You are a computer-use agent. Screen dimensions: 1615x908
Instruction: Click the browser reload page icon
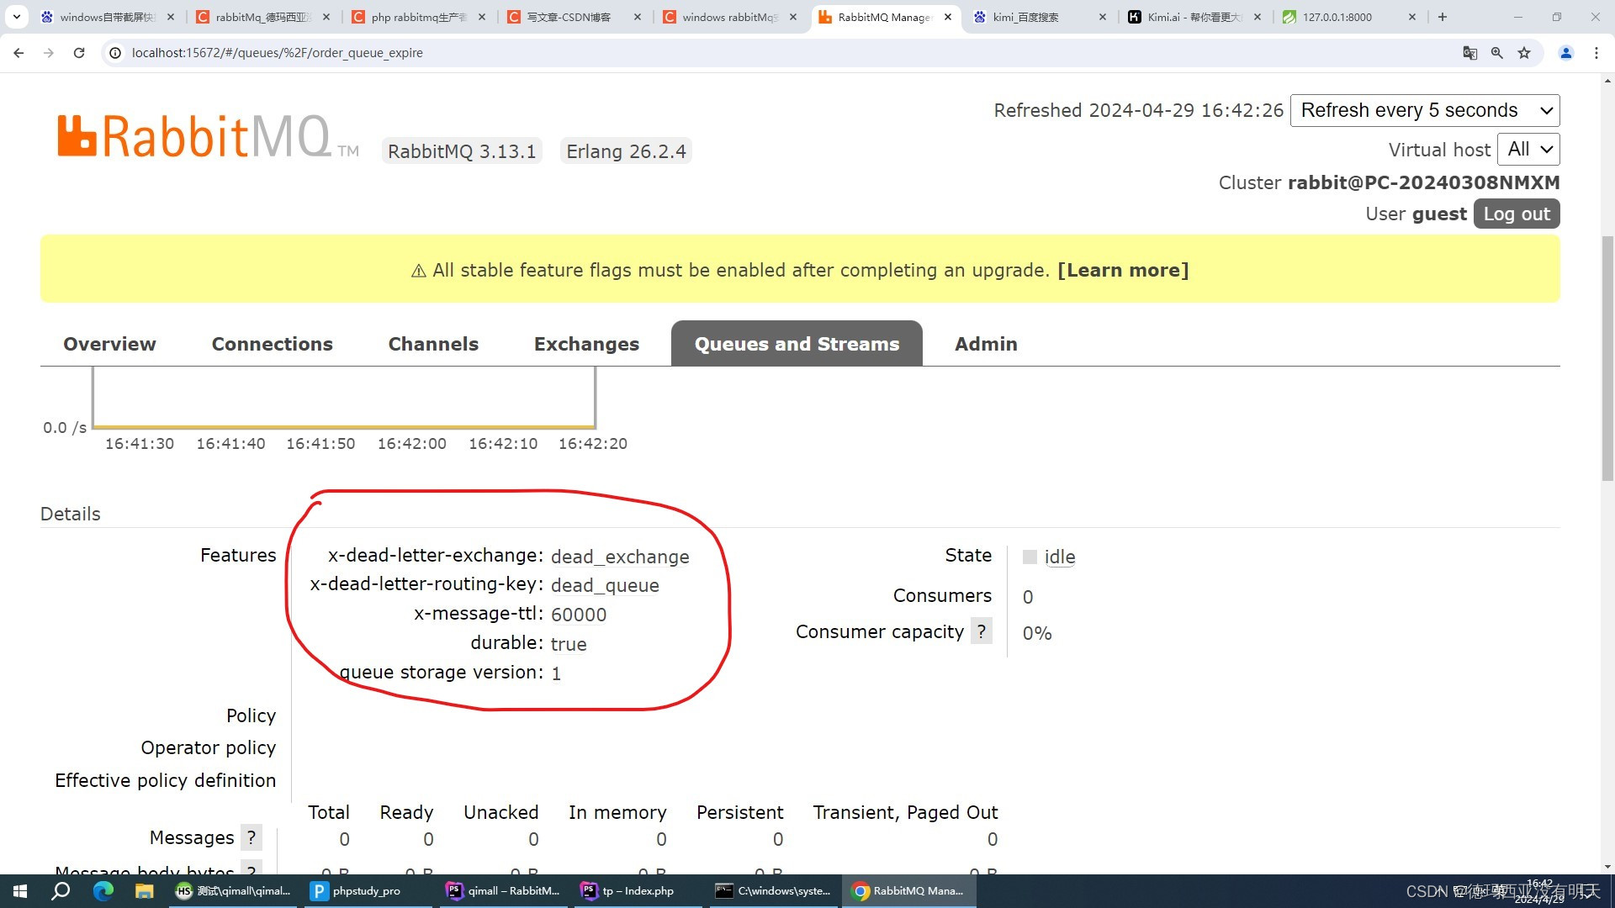(x=79, y=53)
